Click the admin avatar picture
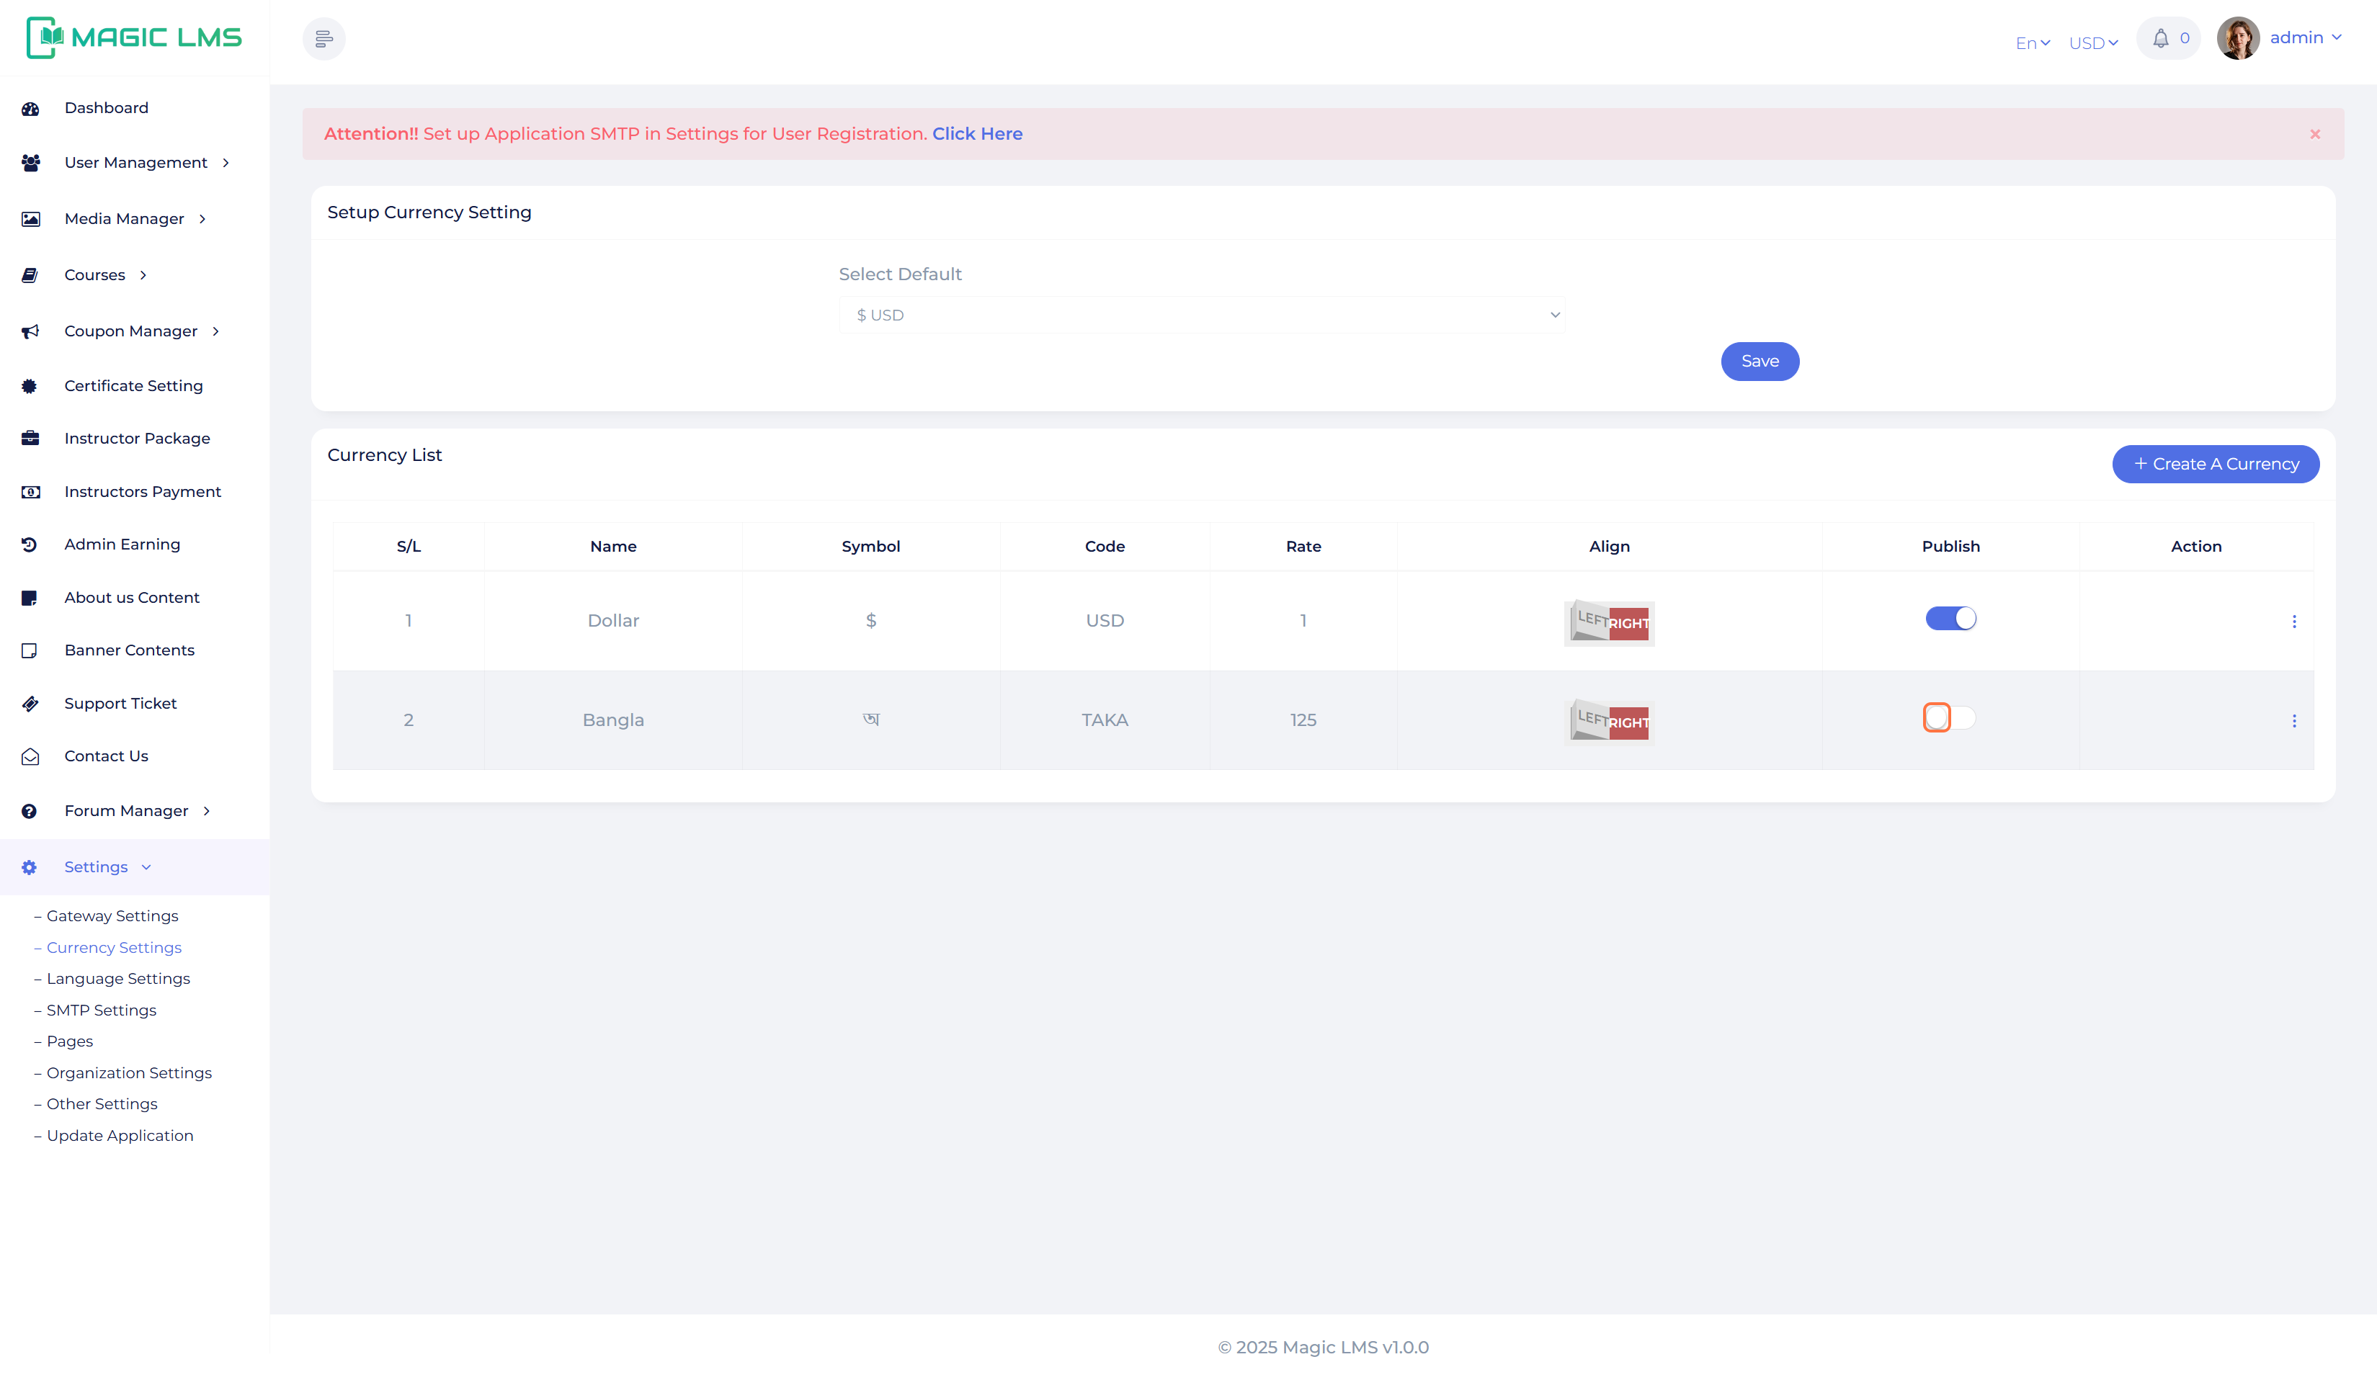 coord(2237,39)
